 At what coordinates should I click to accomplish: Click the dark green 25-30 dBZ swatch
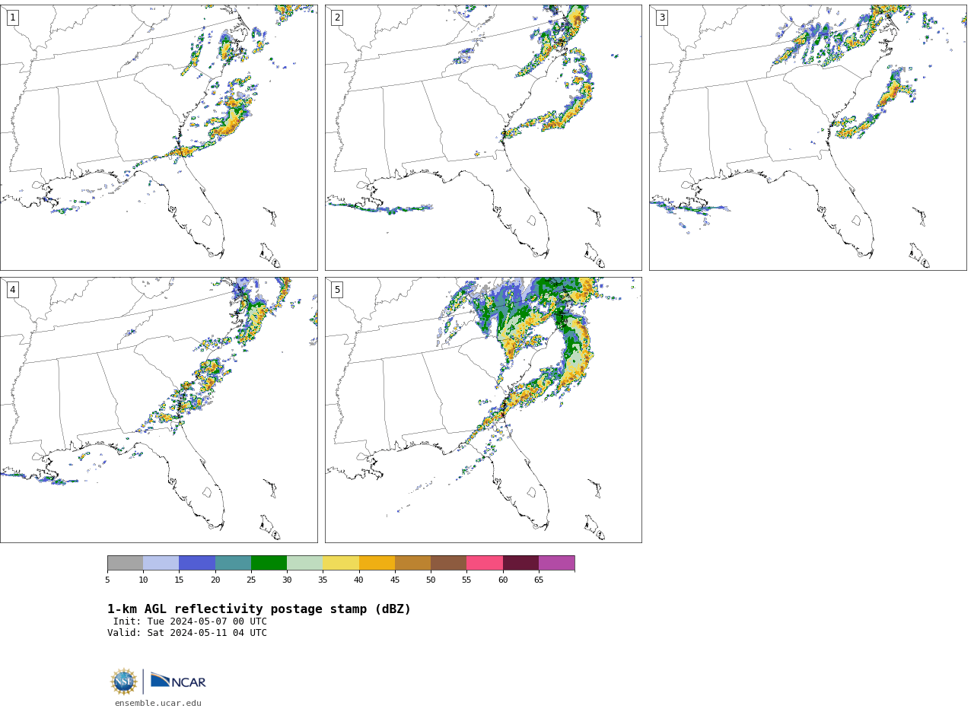(269, 563)
